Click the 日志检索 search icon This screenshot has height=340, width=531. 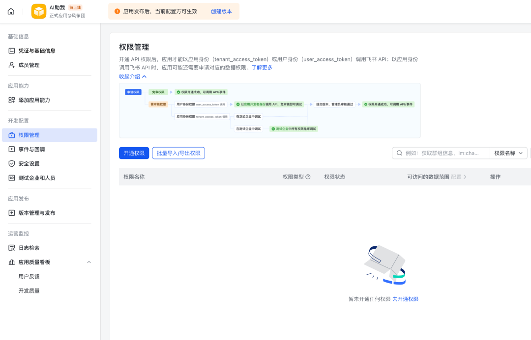coord(11,248)
